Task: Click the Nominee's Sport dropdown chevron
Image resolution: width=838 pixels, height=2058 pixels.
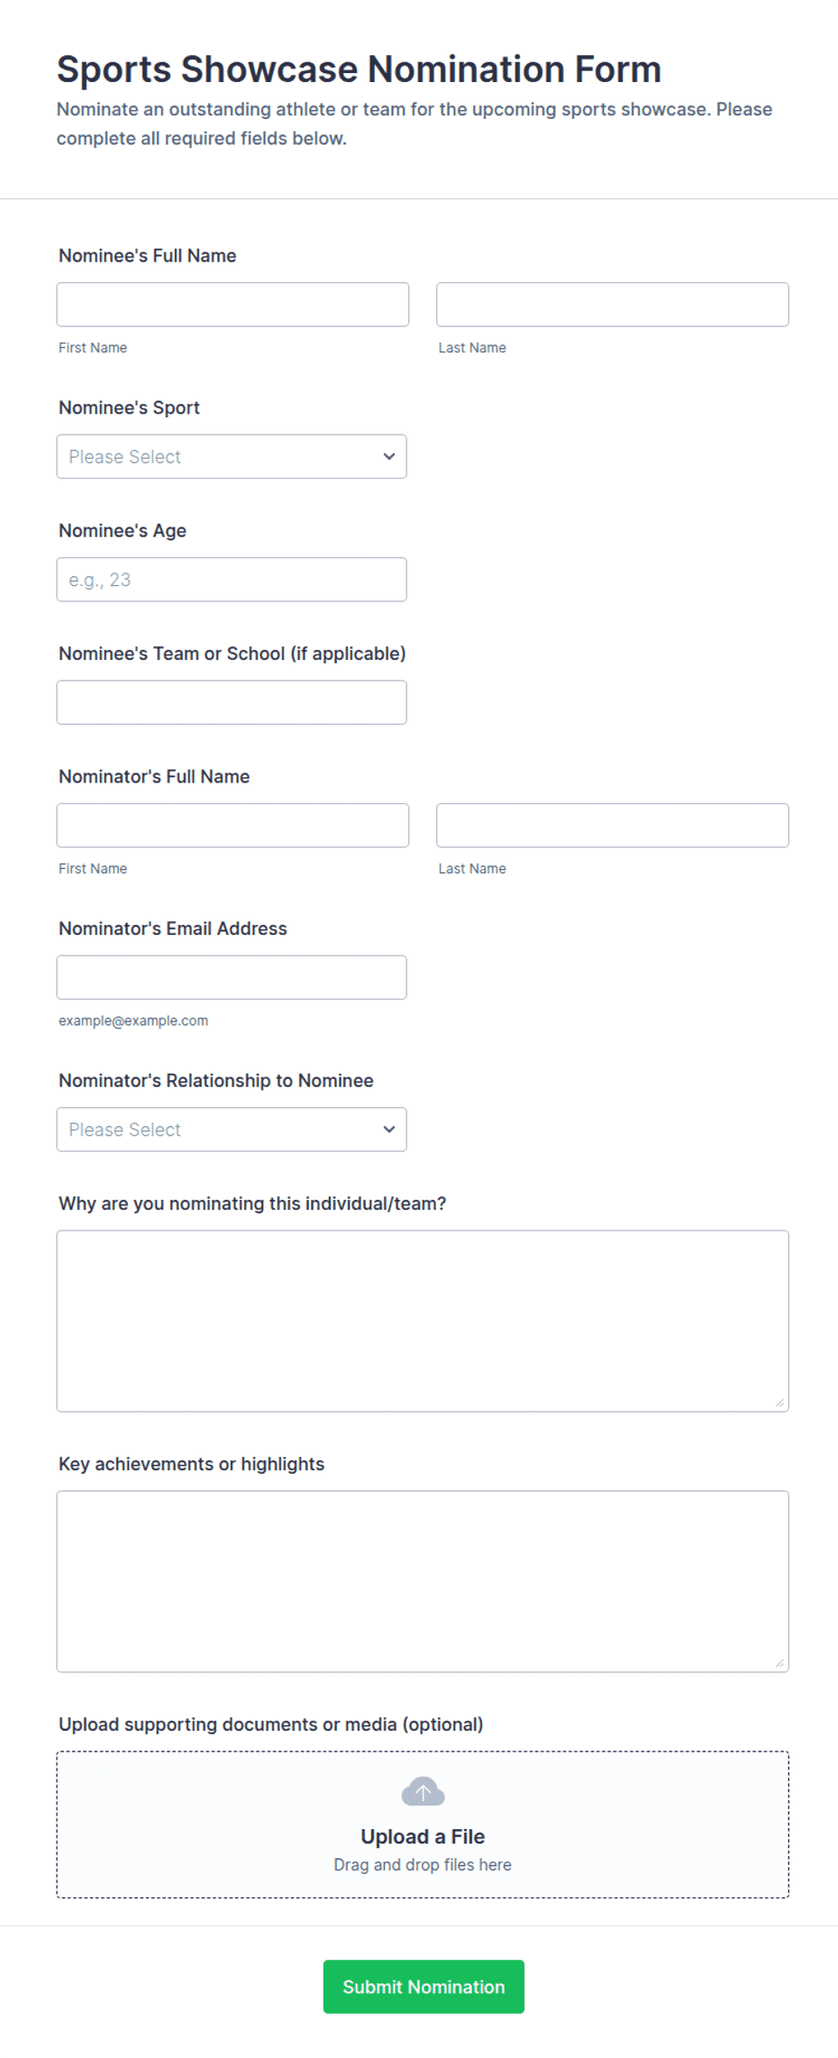Action: point(389,456)
